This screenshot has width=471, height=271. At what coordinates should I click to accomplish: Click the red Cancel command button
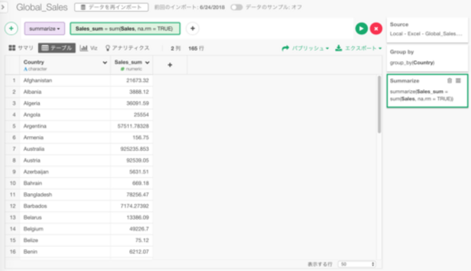point(375,28)
